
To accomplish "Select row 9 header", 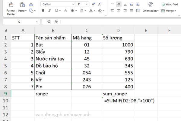I will [x=5, y=93].
